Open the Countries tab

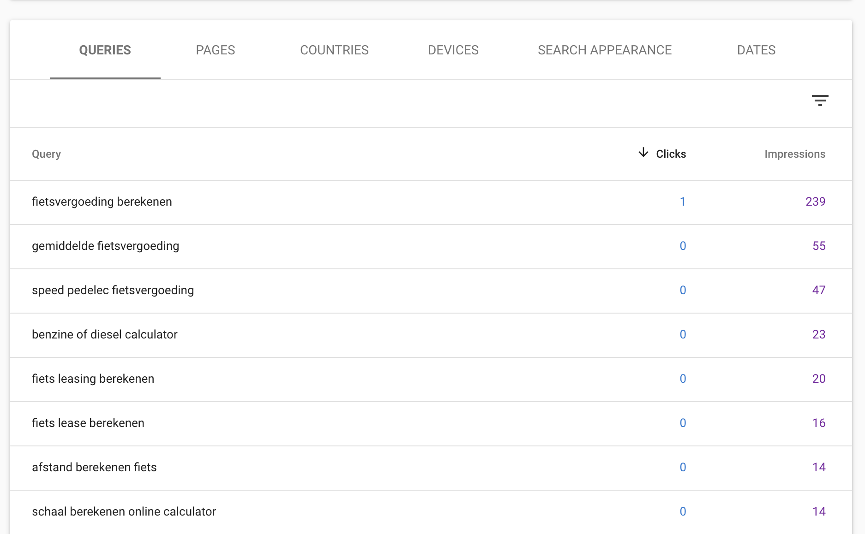pyautogui.click(x=334, y=50)
